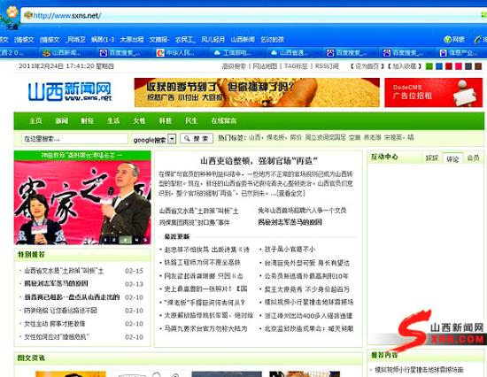Open the 网络卫 bookmark
487x377 pixels.
pos(76,40)
